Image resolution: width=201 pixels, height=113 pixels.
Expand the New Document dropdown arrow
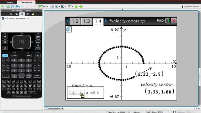point(5,7)
